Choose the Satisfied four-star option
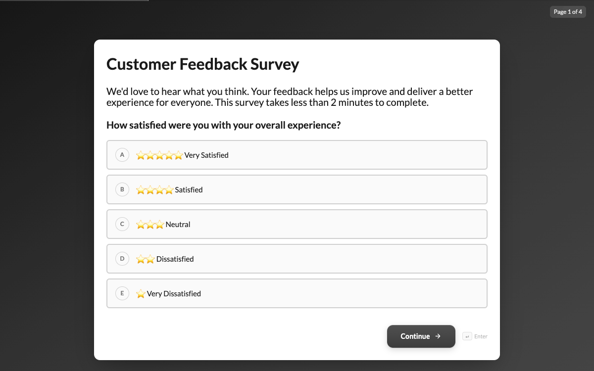Screen dimensions: 594x371 click(297, 189)
